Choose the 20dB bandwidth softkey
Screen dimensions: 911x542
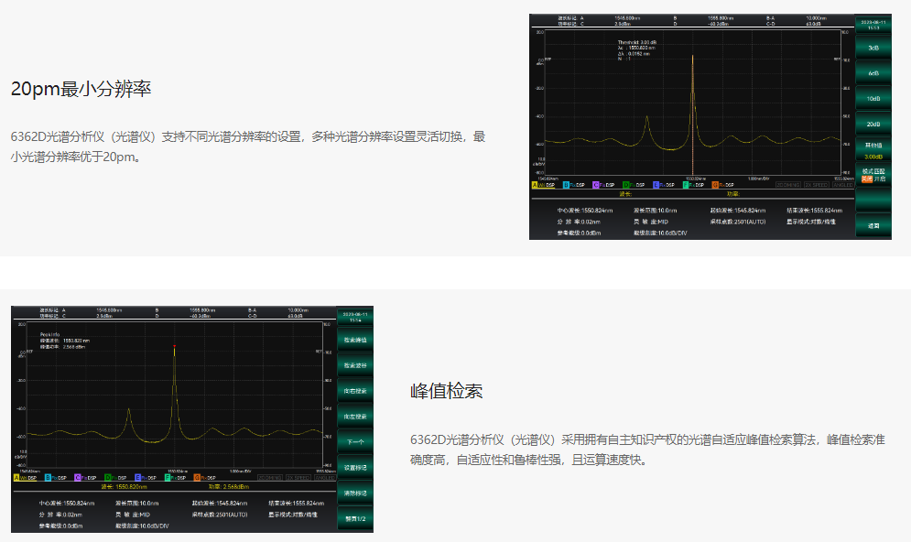(873, 124)
